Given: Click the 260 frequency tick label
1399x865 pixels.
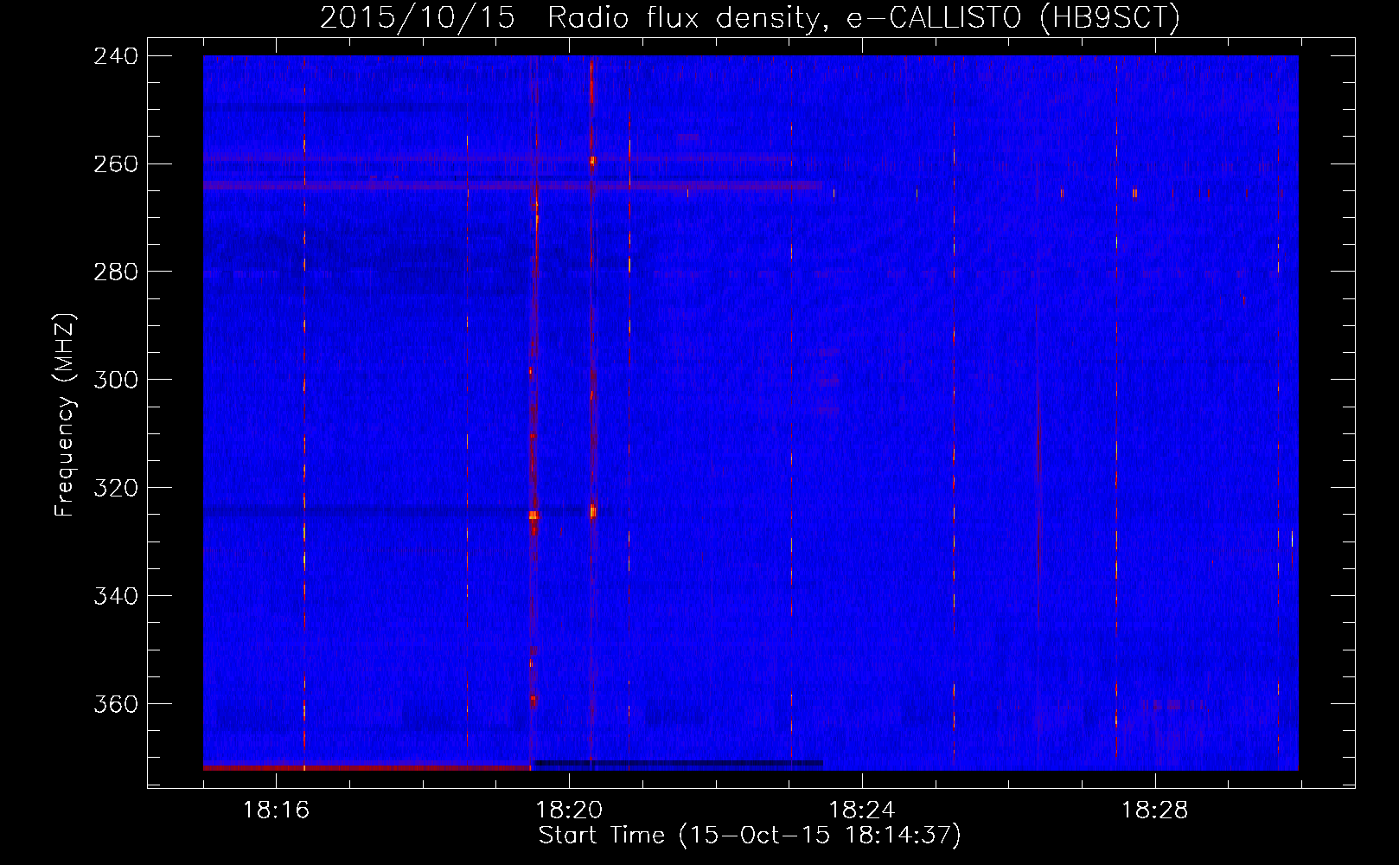Looking at the screenshot, I should 116,164.
